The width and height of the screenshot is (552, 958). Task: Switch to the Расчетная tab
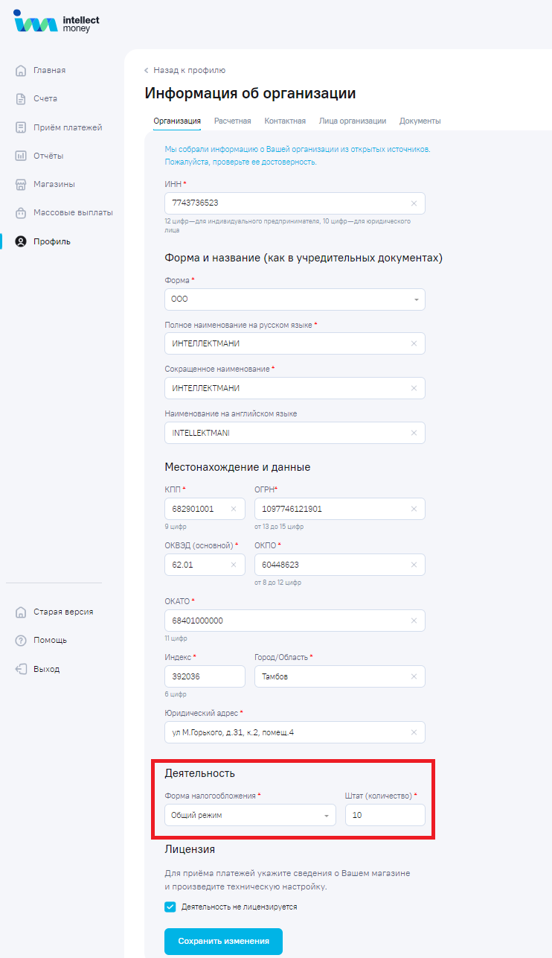[232, 121]
